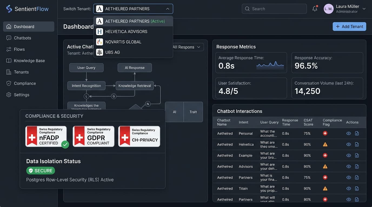The width and height of the screenshot is (372, 207).
Task: Go to Flows in the sidebar
Action: point(28,49)
